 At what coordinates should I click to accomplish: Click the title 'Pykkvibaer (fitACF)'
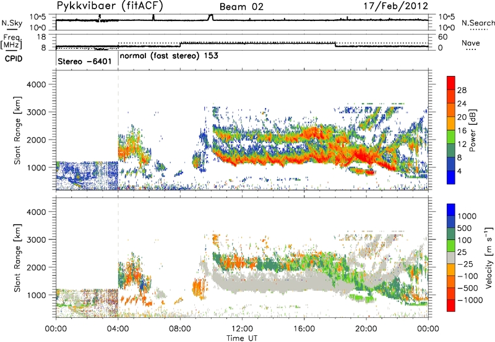pyautogui.click(x=110, y=6)
